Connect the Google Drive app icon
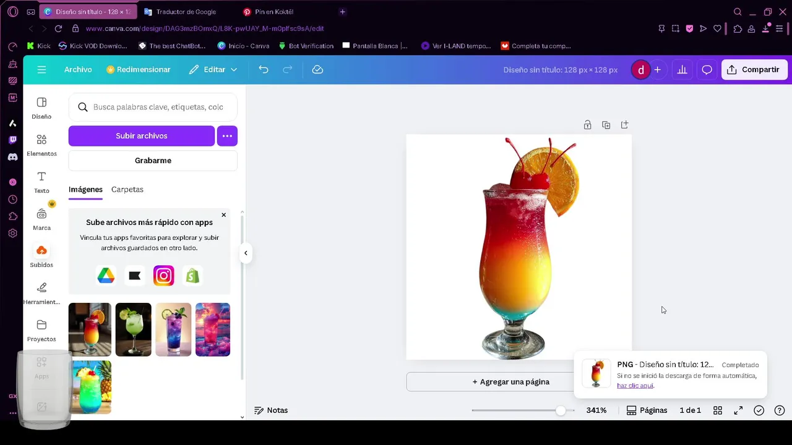This screenshot has width=792, height=445. click(106, 276)
